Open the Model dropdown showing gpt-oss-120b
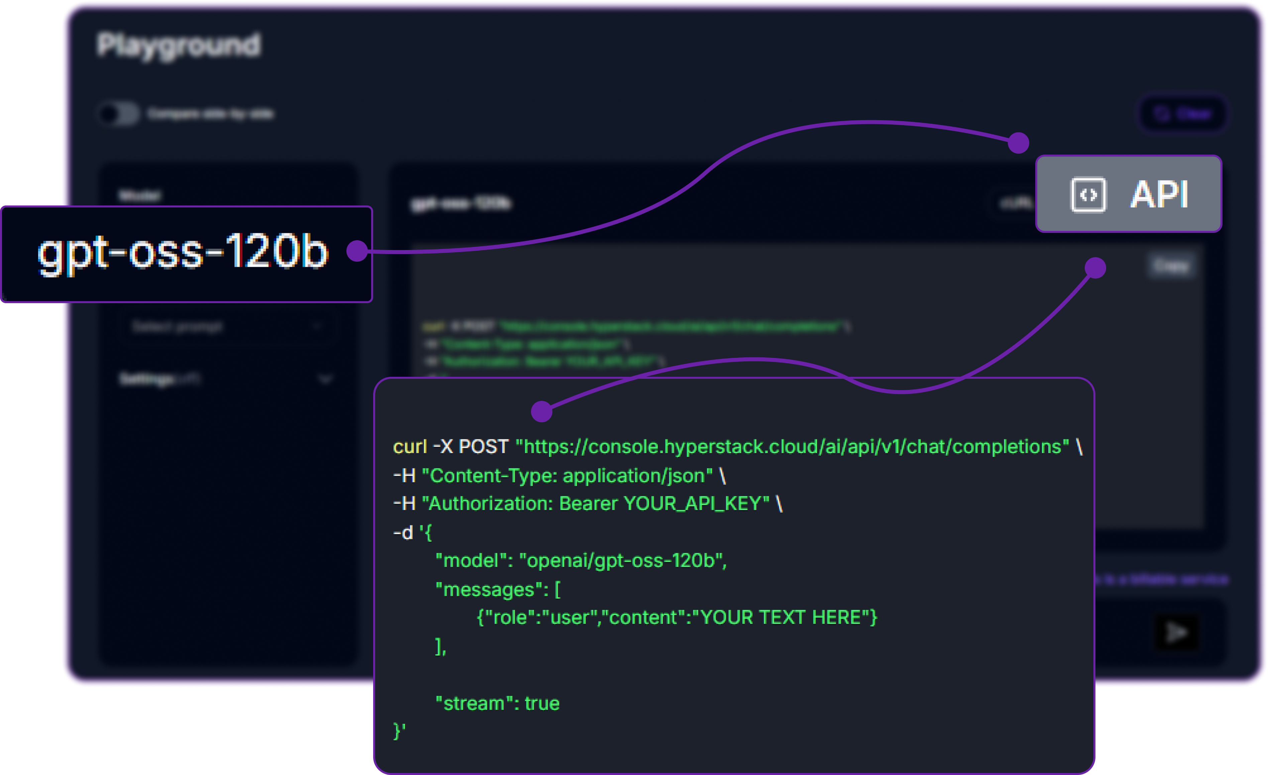The image size is (1268, 775). pos(185,255)
